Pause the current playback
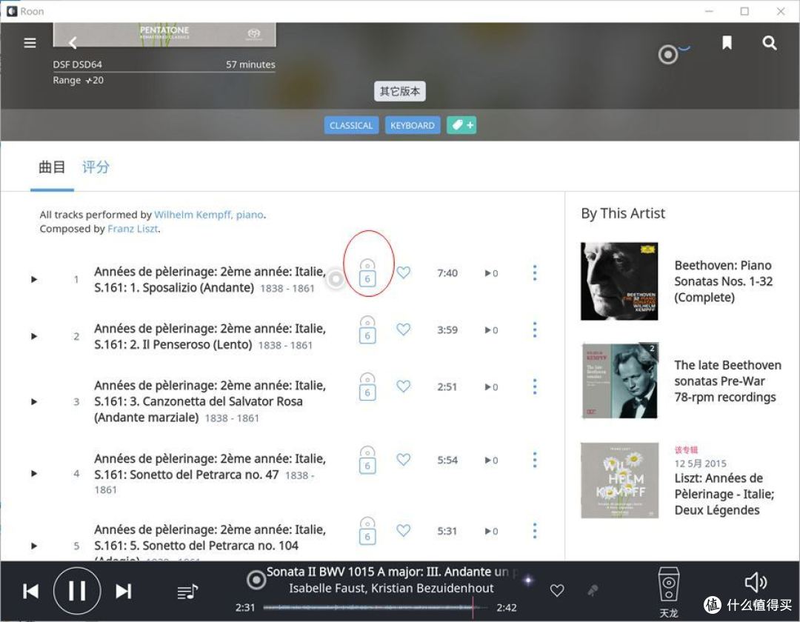Viewport: 800px width, 622px height. tap(77, 591)
